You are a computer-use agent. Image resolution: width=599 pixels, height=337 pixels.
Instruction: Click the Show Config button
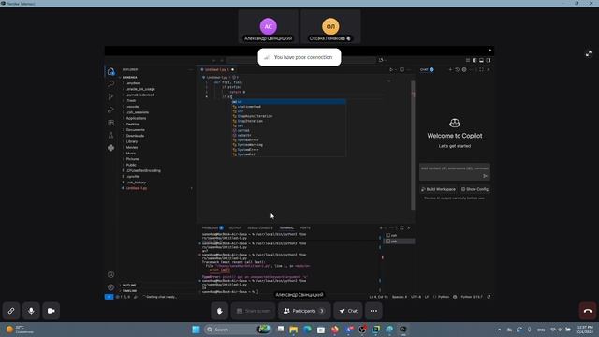(x=475, y=189)
